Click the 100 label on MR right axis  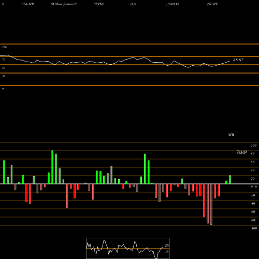254,146
